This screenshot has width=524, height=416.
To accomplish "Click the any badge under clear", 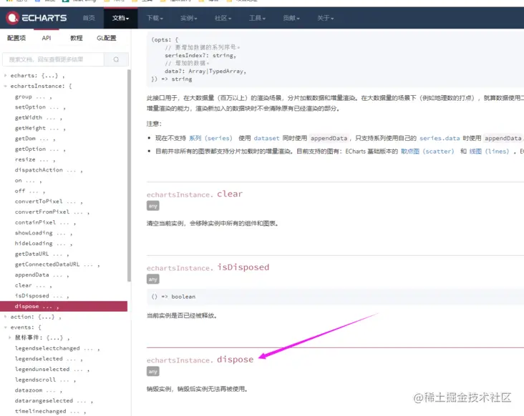I will (x=152, y=206).
